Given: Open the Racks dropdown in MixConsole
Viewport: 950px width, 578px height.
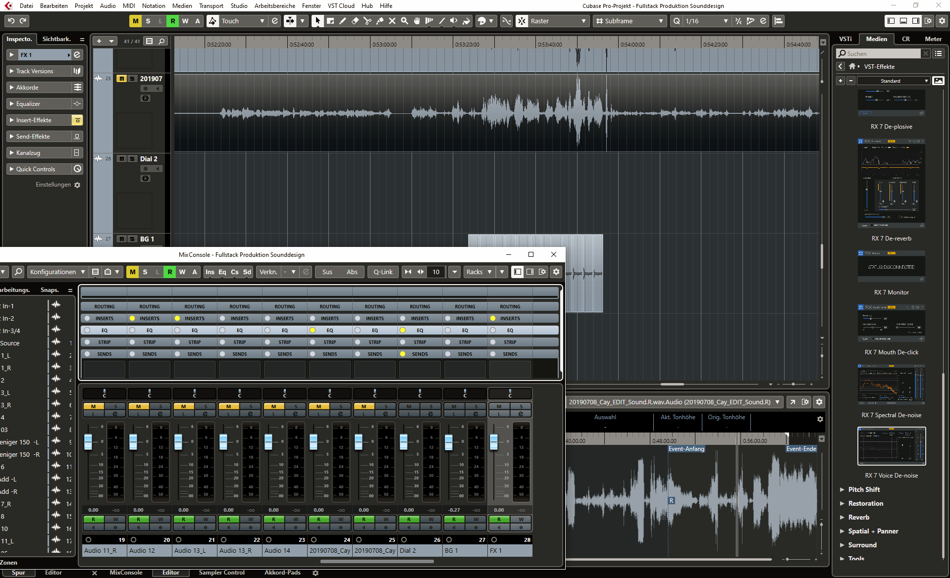Looking at the screenshot, I should tap(479, 272).
